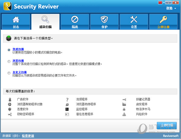Click the 流氓程序 question mark icon
This screenshot has height=139, width=181.
67,100
